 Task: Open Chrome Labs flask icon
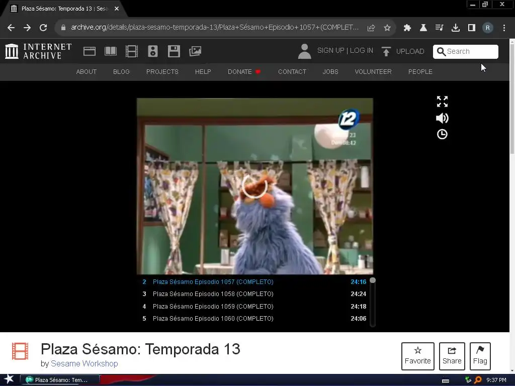click(423, 28)
